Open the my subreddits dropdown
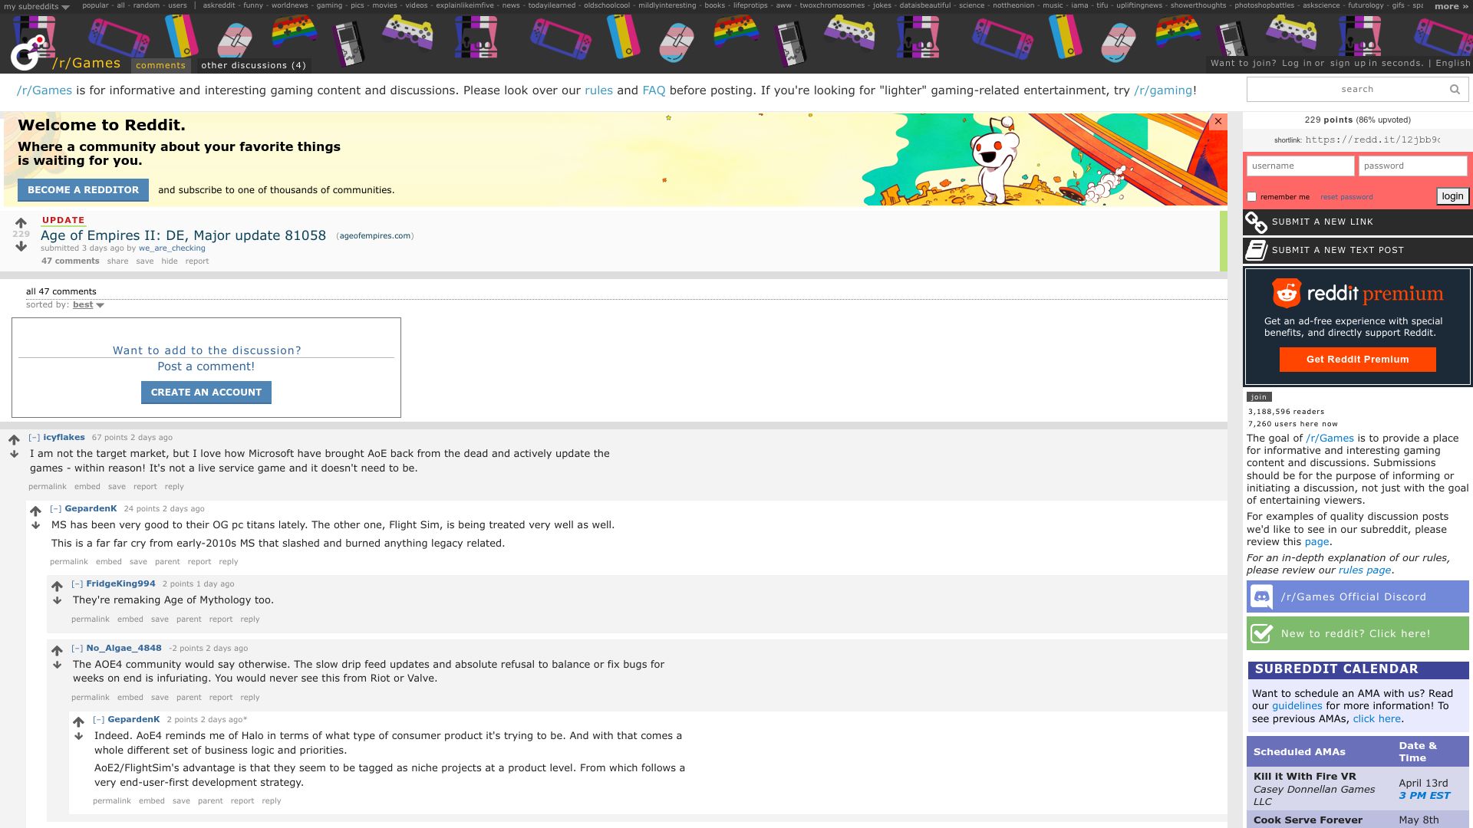Viewport: 1473px width, 828px height. coord(36,6)
